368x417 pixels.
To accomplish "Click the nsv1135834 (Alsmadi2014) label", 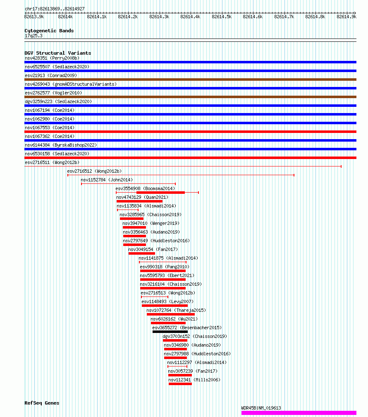I will 146,206.
